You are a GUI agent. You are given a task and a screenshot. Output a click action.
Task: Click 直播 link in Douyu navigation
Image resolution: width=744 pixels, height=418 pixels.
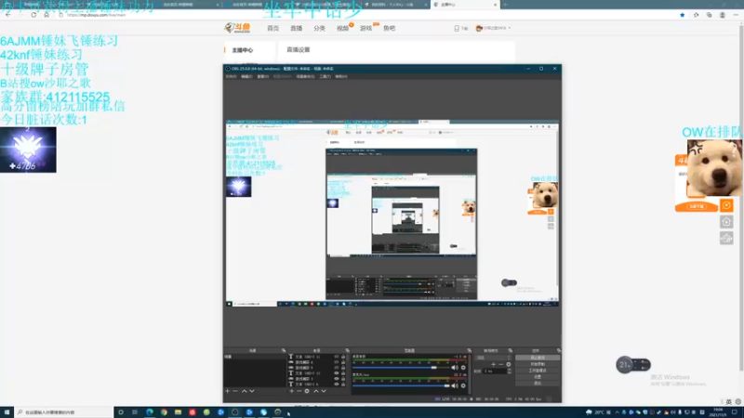pos(296,29)
